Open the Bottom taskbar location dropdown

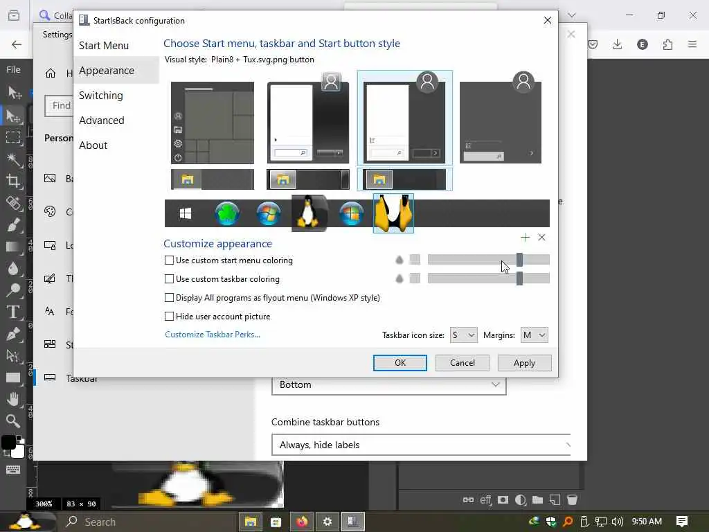[388, 385]
